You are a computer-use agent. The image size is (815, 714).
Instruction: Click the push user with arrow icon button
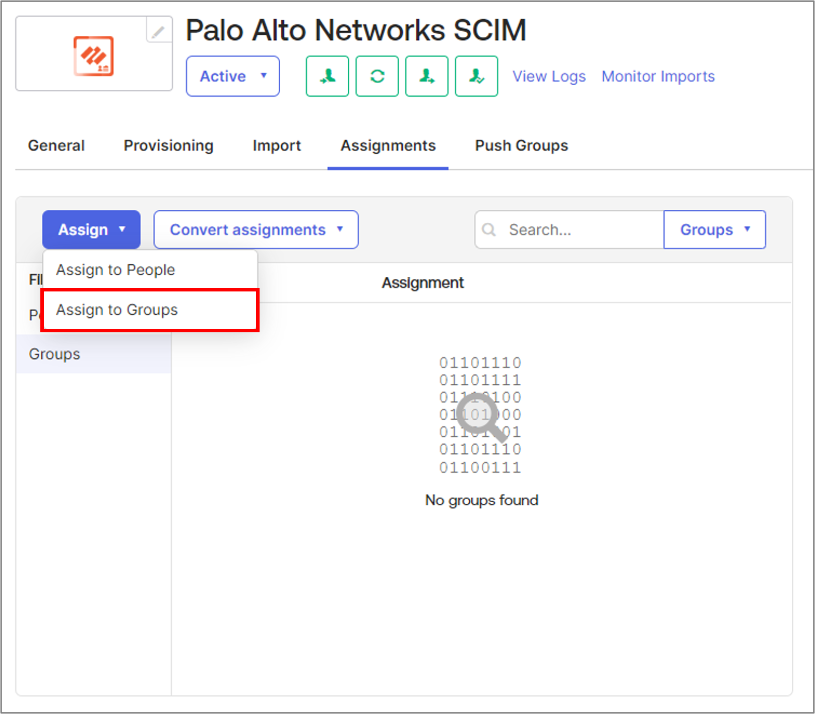click(x=427, y=76)
